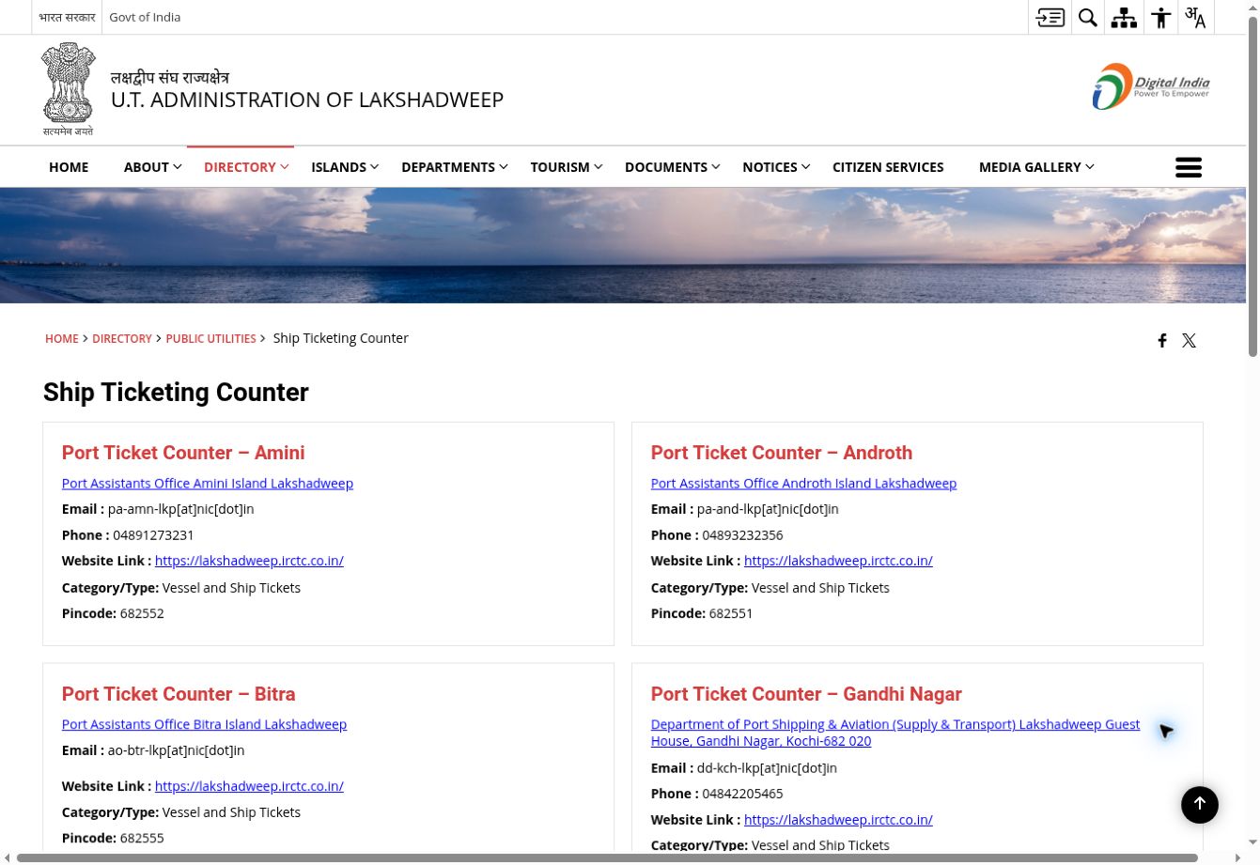The width and height of the screenshot is (1260, 865).
Task: Open IRCTC website link in Androth card
Action: (838, 561)
